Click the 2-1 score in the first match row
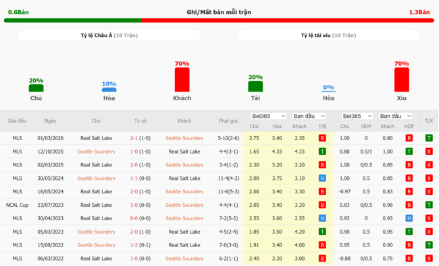The height and width of the screenshot is (266, 439). pyautogui.click(x=134, y=138)
